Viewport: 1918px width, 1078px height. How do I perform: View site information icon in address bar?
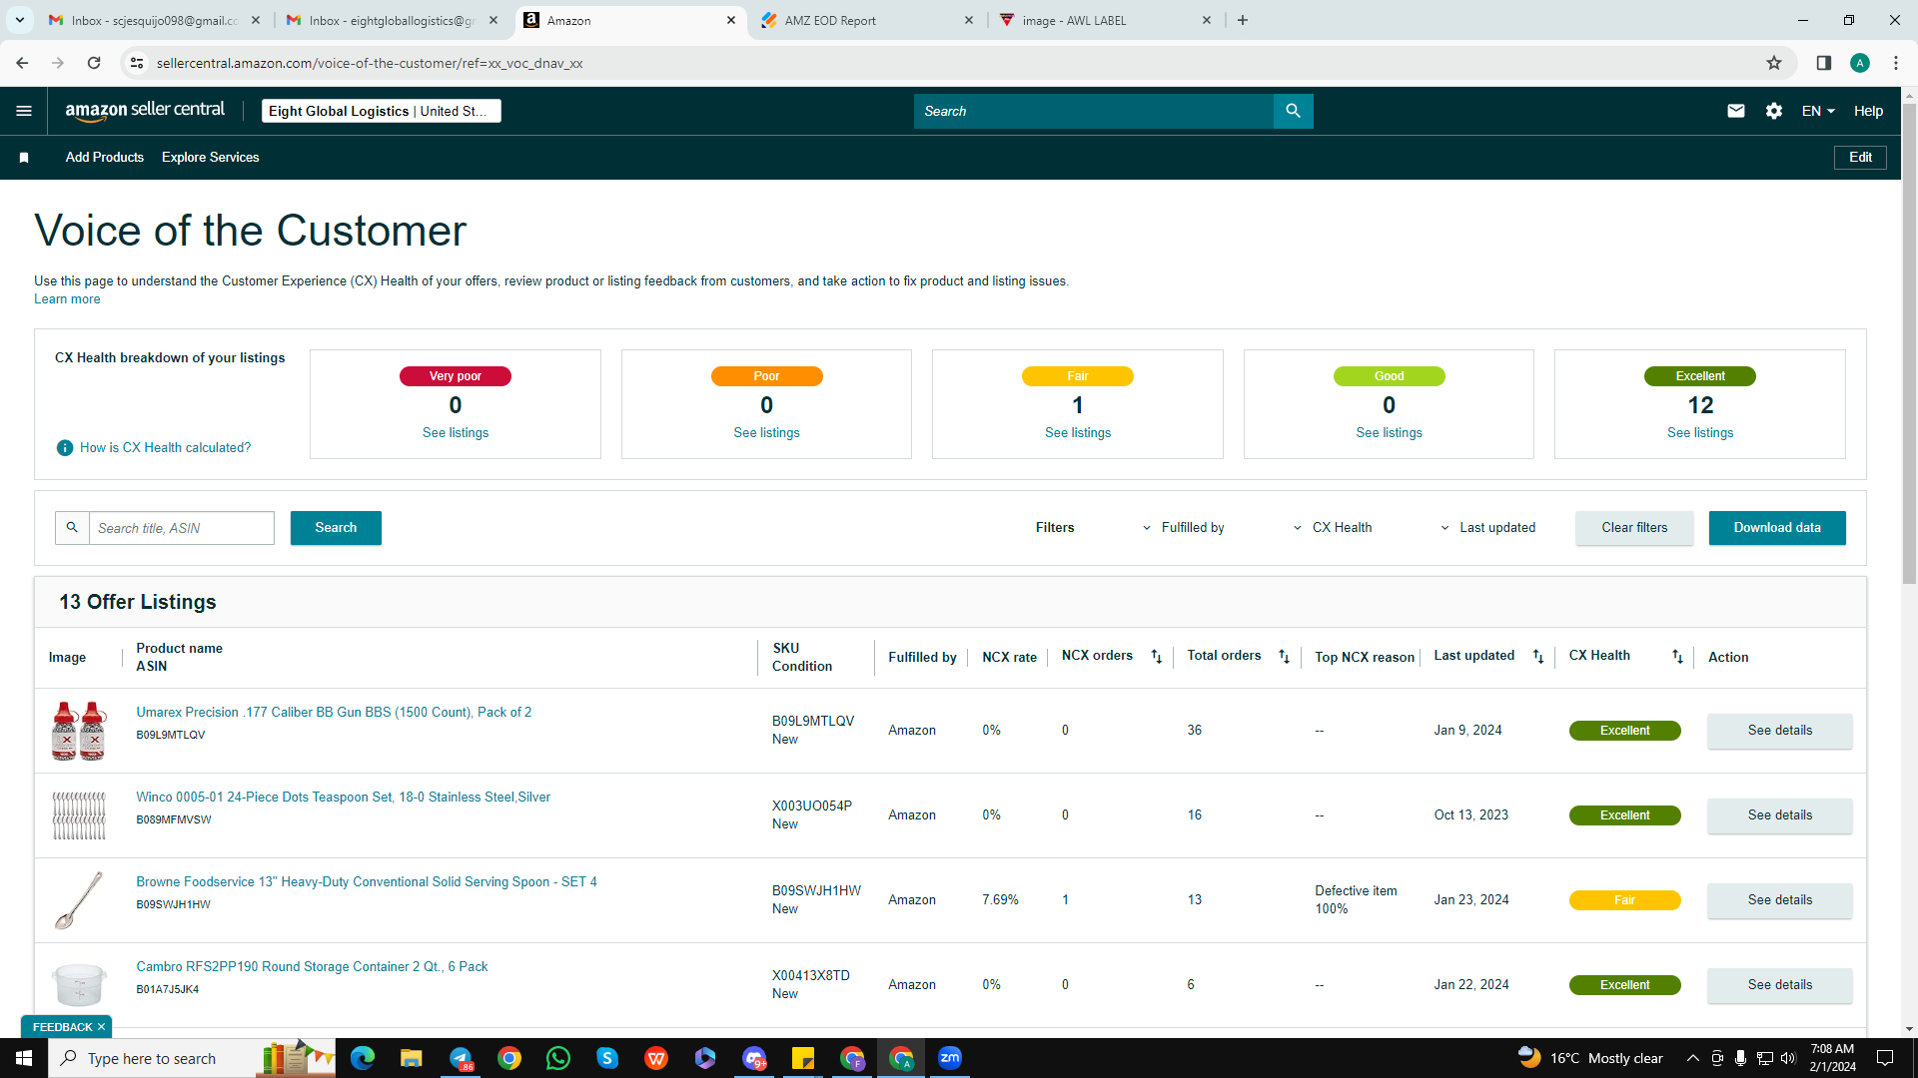click(137, 63)
